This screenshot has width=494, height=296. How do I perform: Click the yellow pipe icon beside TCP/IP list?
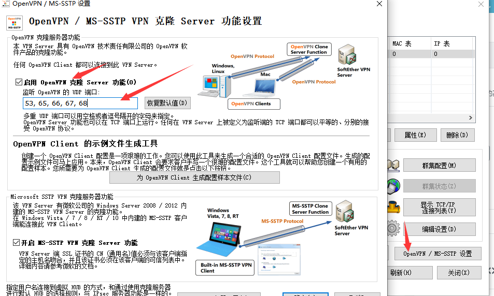[x=394, y=208]
